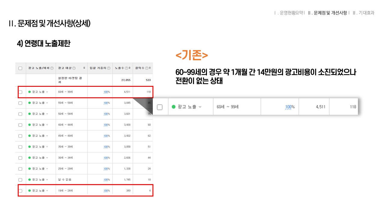Click help icon next to 광고 대상
Screen dimensions: 385x217
pyautogui.click(x=74, y=68)
